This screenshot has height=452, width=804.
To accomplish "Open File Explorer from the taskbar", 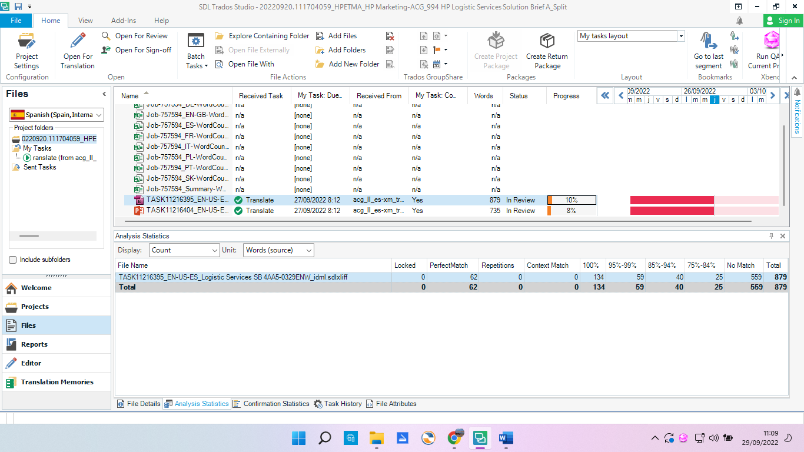I will (x=376, y=438).
